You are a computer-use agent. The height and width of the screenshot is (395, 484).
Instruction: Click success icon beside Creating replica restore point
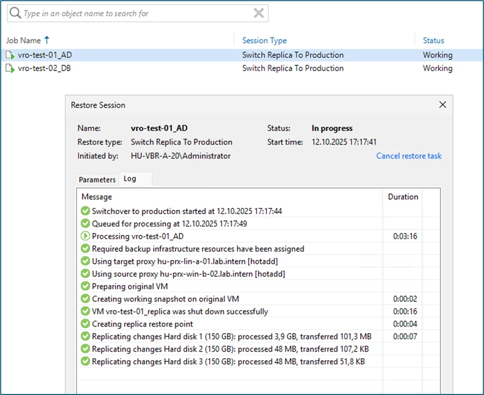tap(85, 324)
